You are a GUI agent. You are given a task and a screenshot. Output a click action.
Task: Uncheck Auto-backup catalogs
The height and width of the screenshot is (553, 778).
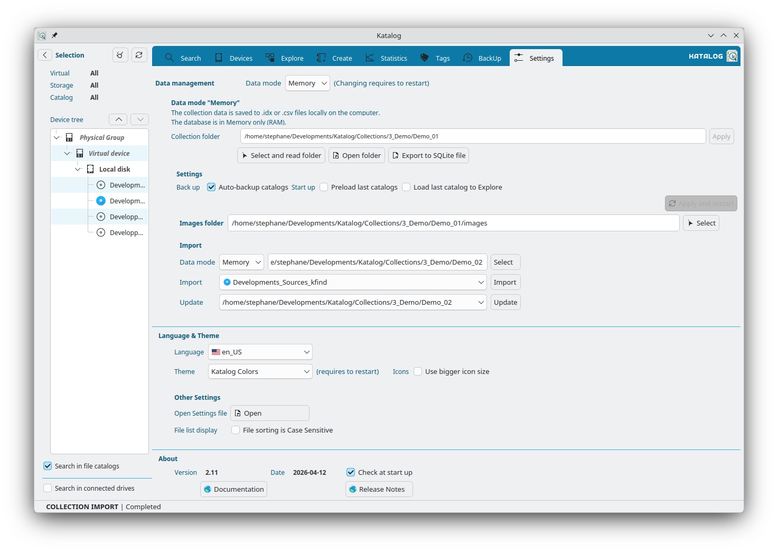[211, 187]
